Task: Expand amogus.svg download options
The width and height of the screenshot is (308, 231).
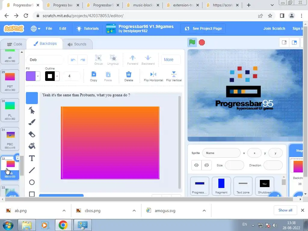Action: (x=204, y=211)
